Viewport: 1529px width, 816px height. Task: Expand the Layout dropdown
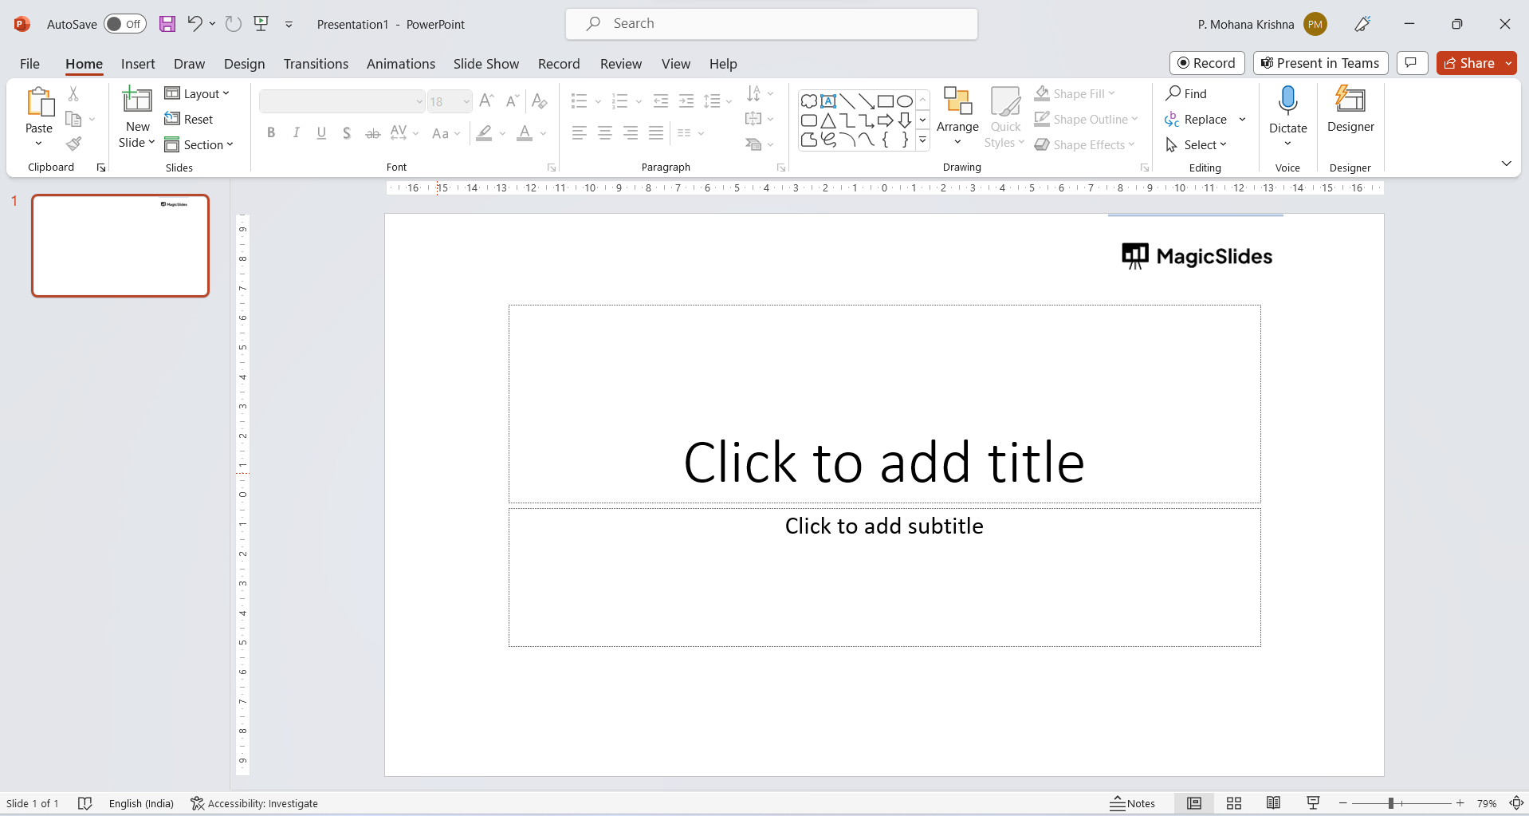[198, 94]
